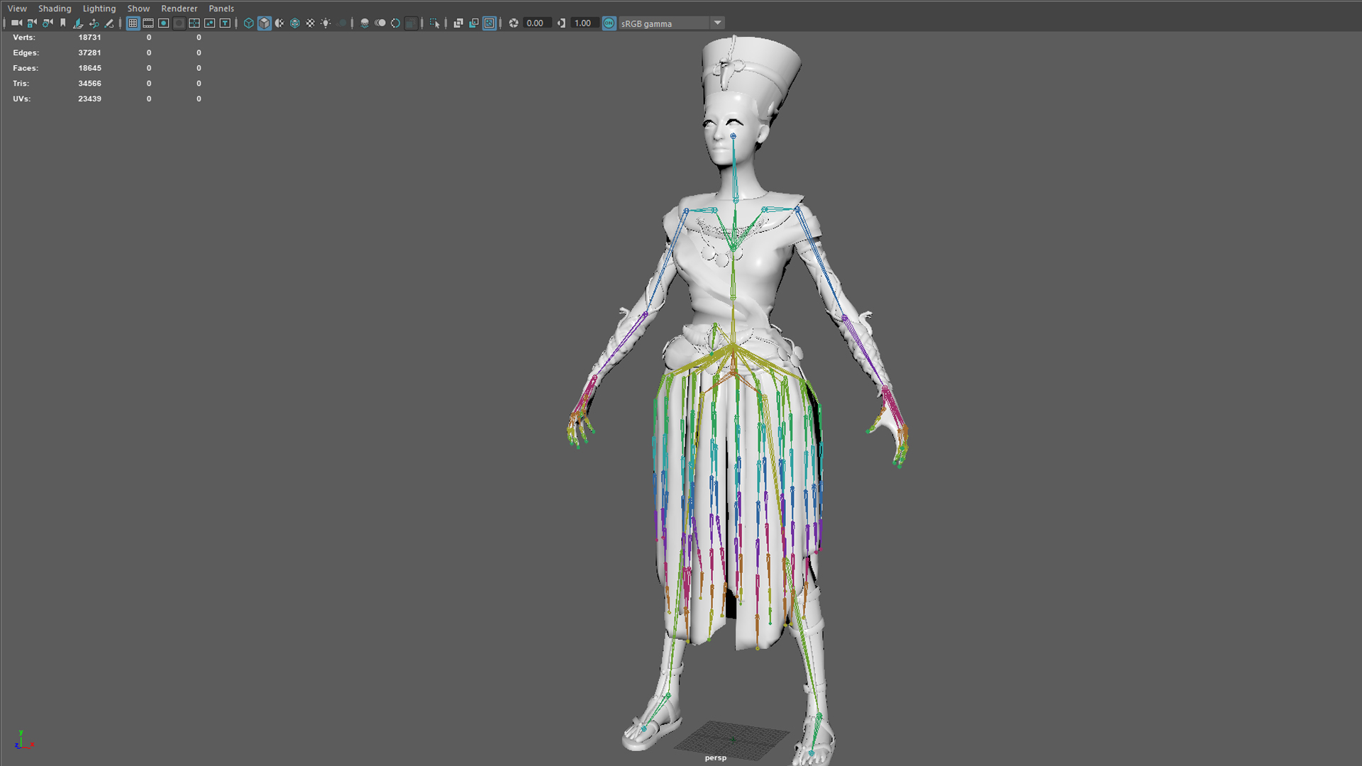Viewport: 1362px width, 766px height.
Task: Click the Select Camera icon
Action: coord(16,23)
